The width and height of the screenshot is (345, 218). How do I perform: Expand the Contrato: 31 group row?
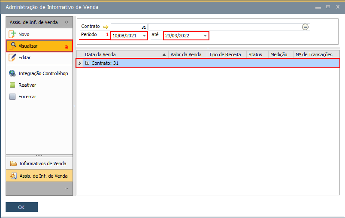coord(88,63)
